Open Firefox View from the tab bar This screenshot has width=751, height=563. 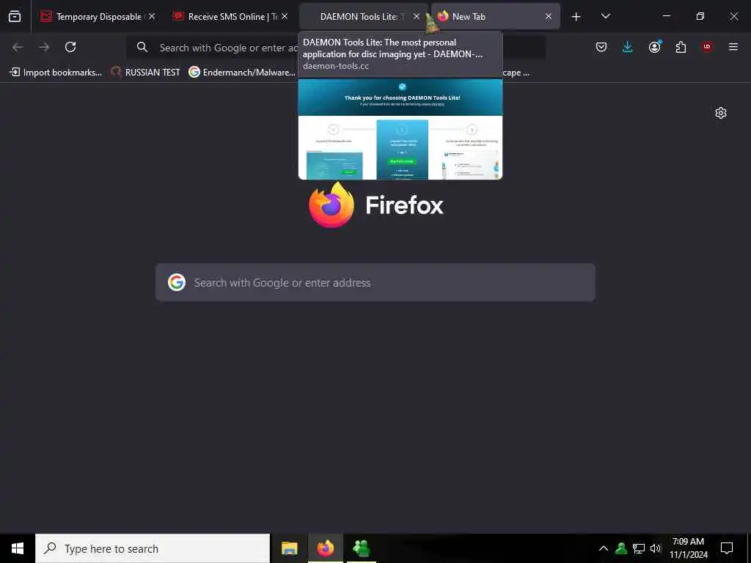coord(15,16)
